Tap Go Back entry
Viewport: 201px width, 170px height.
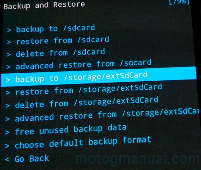click(32, 159)
